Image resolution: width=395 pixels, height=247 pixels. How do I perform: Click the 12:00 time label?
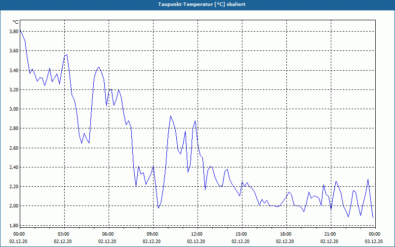click(x=197, y=234)
